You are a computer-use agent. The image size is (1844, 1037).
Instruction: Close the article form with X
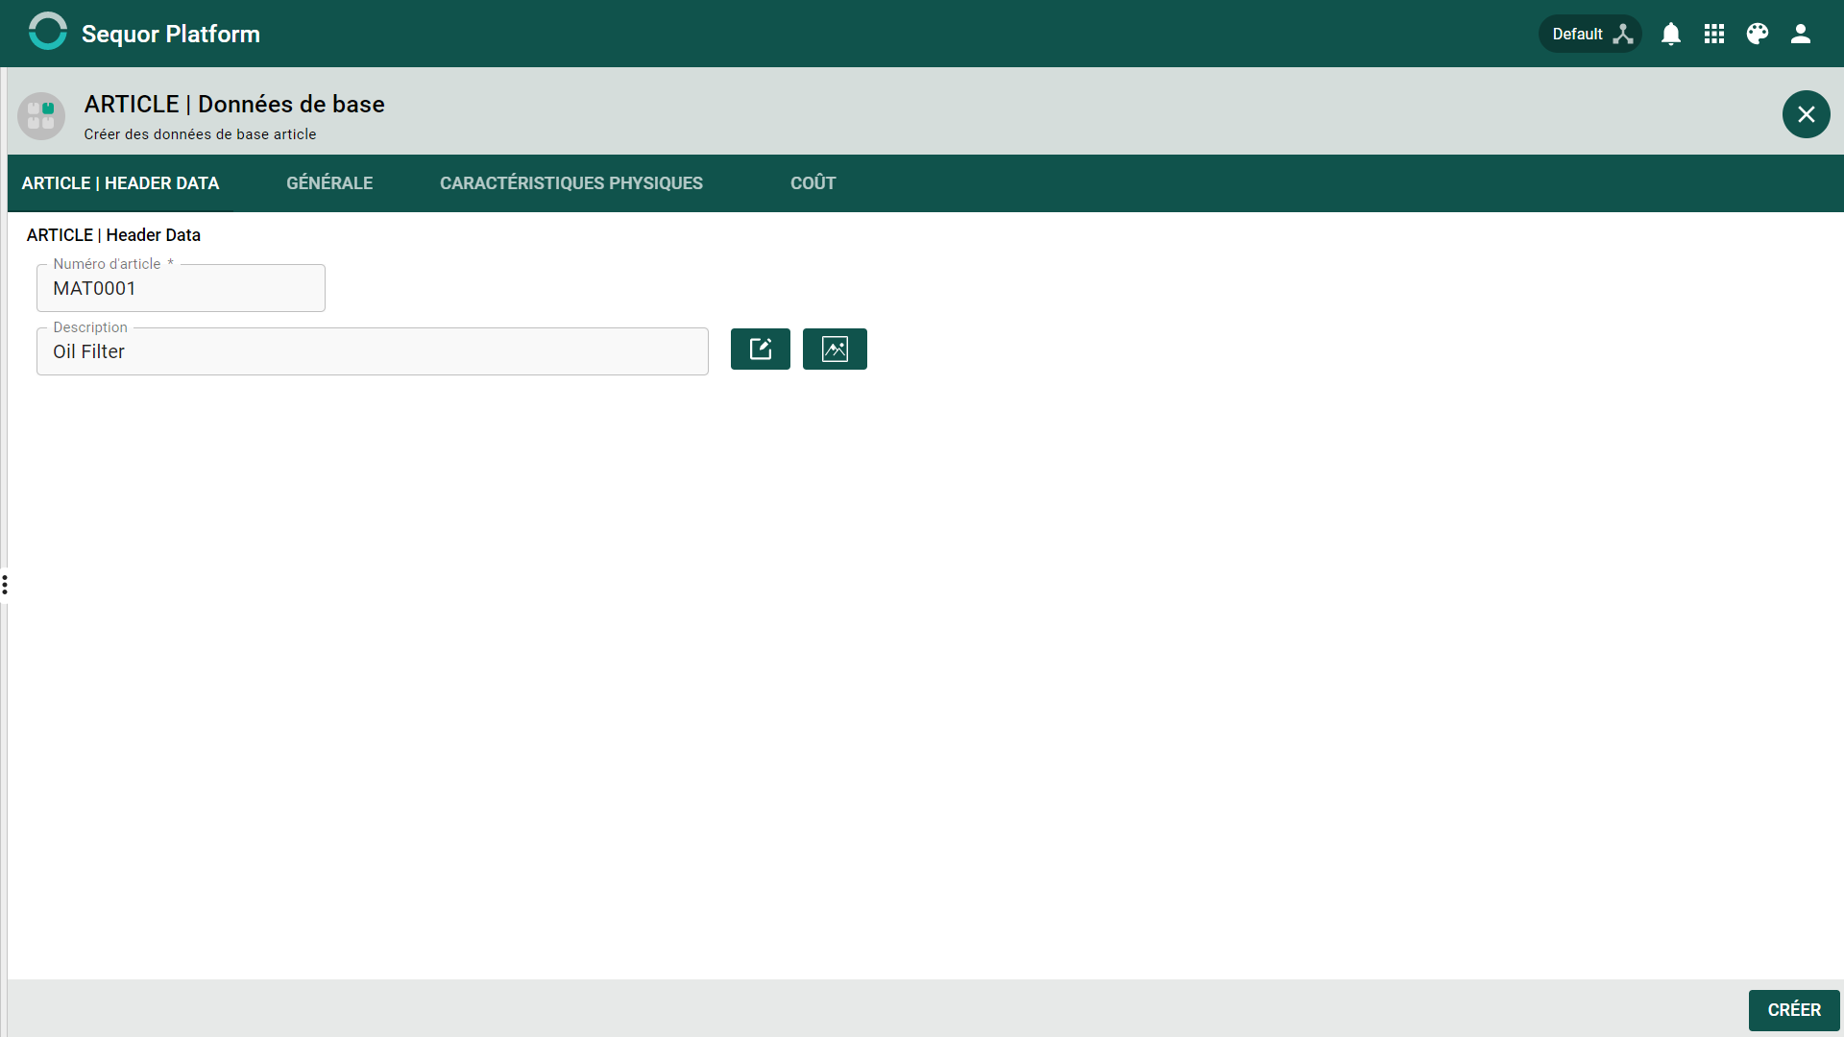pos(1807,114)
